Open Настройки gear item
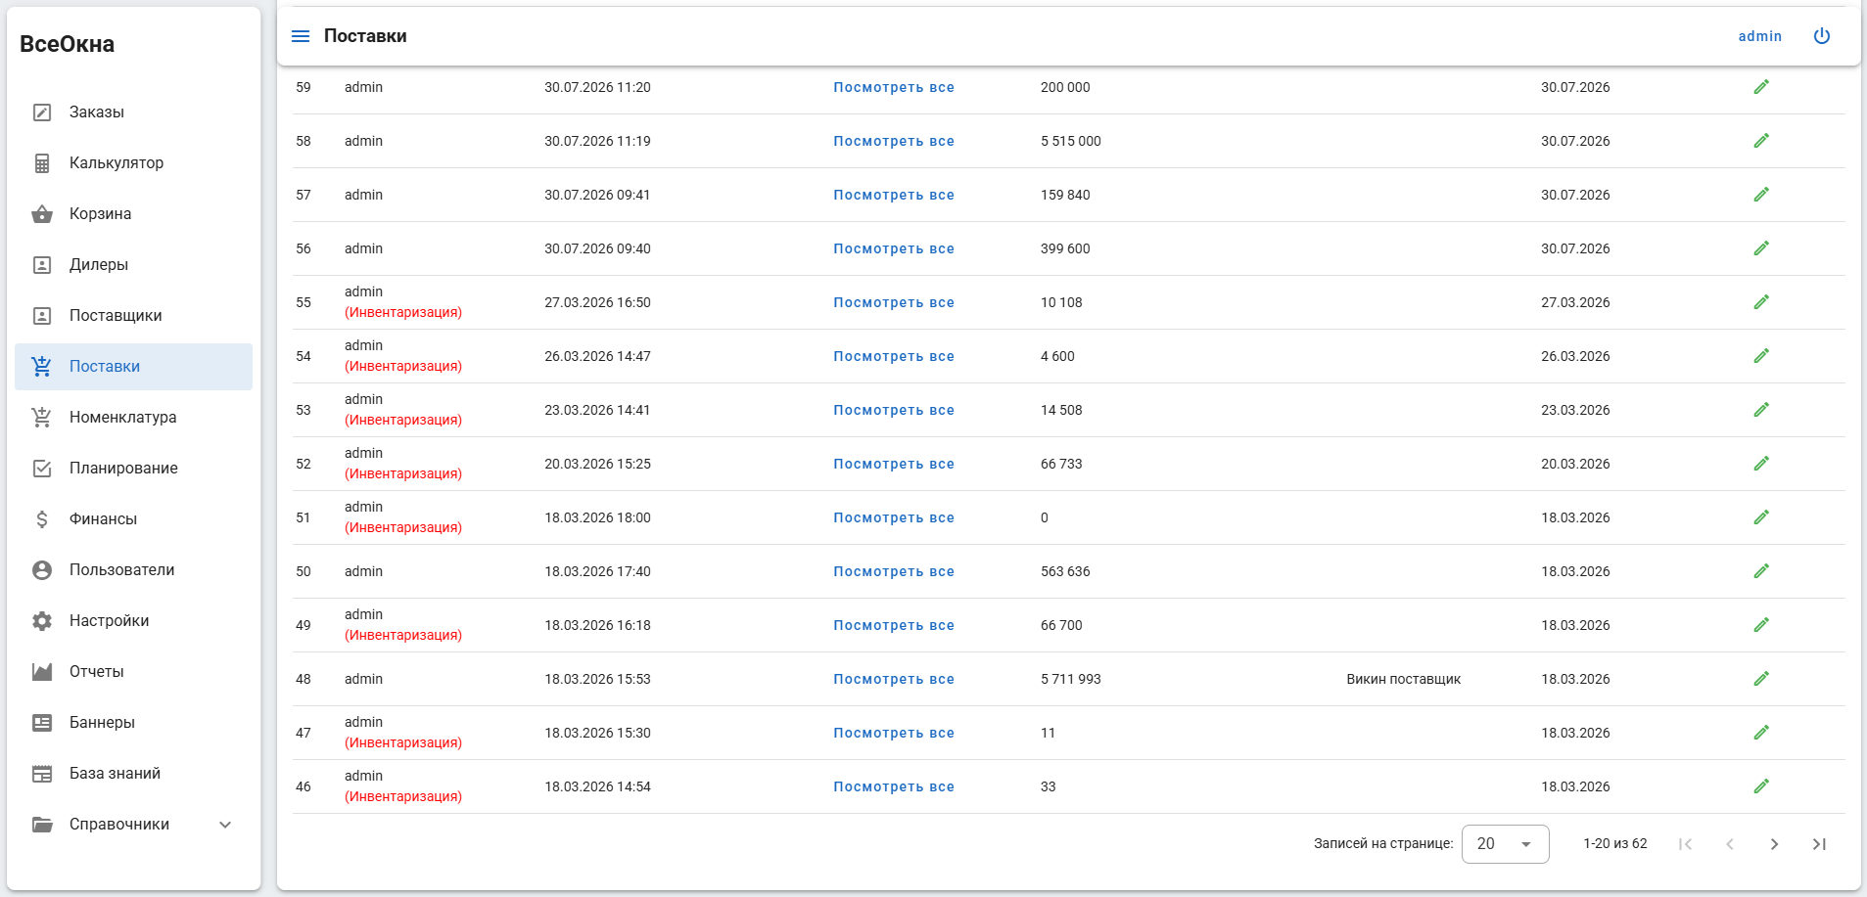1867x897 pixels. click(x=134, y=621)
